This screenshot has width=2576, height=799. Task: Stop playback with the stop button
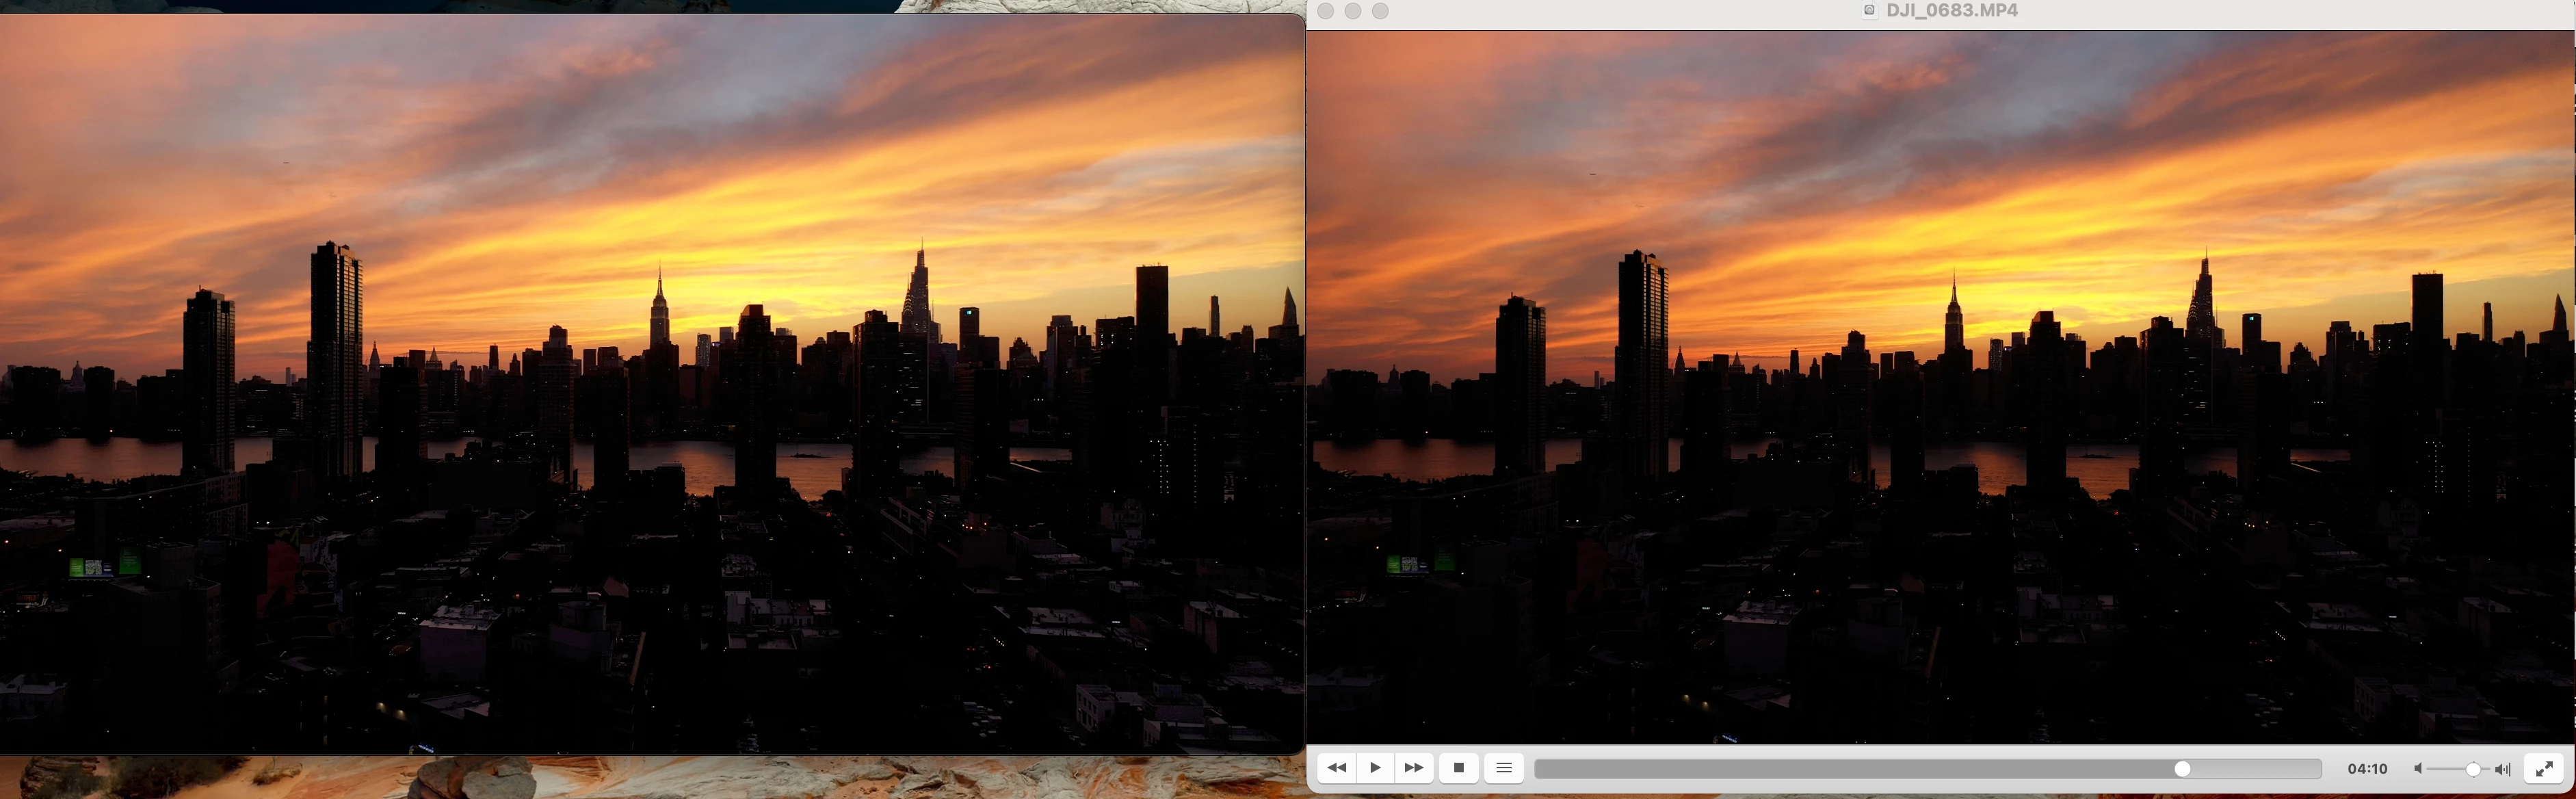(x=1459, y=768)
